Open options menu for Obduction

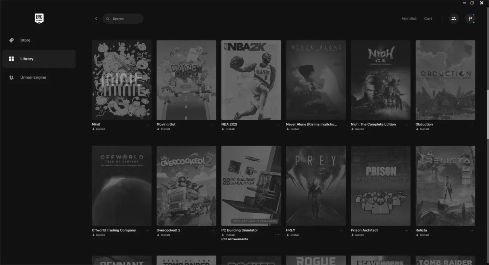point(471,125)
